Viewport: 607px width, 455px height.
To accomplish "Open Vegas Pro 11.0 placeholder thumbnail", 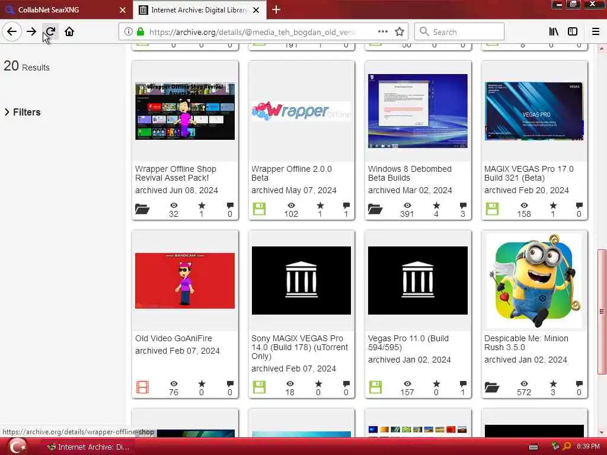I will [418, 280].
